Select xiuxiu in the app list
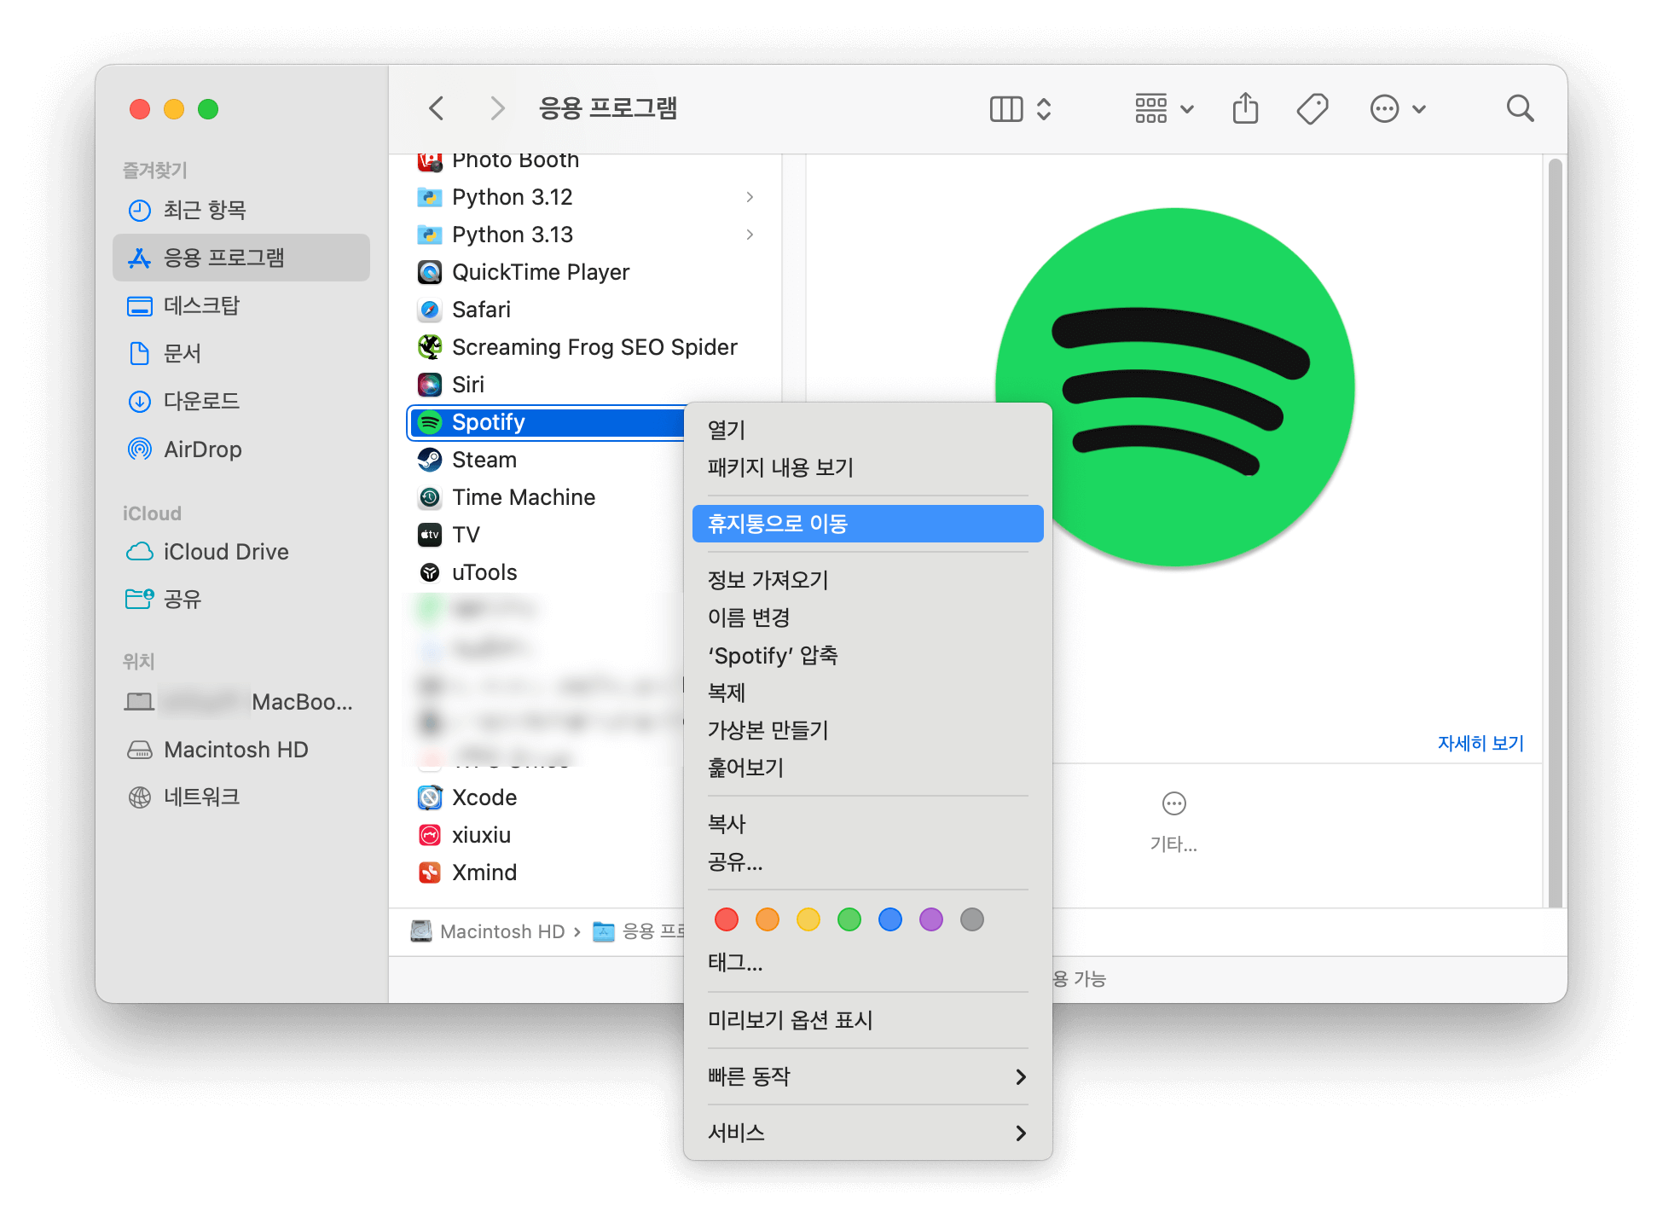 tap(547, 835)
